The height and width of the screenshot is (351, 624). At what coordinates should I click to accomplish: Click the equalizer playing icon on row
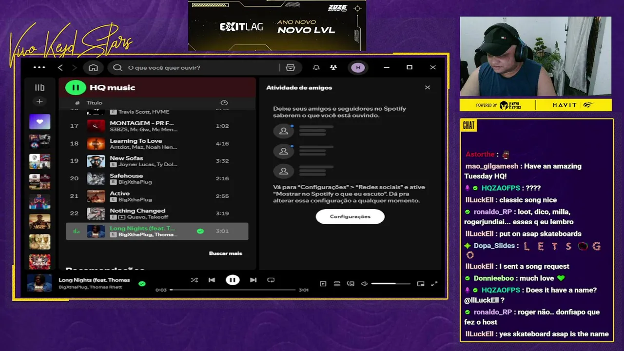(x=76, y=231)
